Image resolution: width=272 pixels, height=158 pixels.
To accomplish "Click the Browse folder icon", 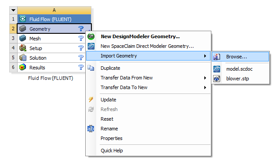I will point(217,57).
